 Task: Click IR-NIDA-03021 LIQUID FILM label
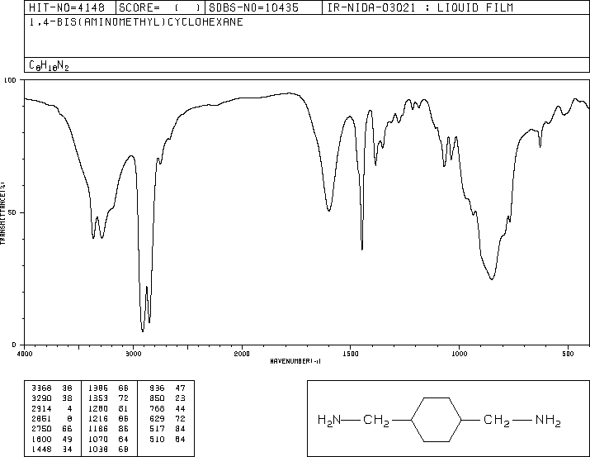420,7
